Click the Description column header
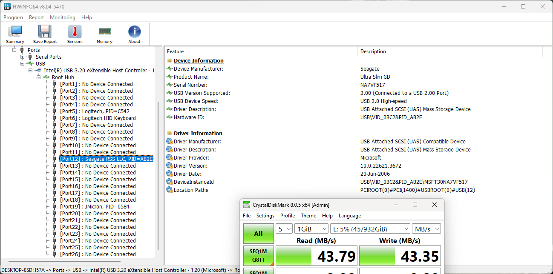This screenshot has width=553, height=274. (x=450, y=51)
